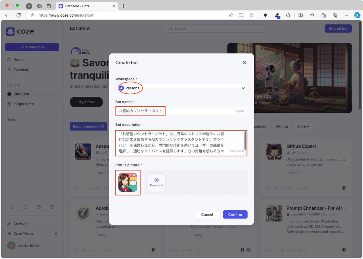Open the Coze home logo icon
This screenshot has width=363, height=259.
[x=10, y=31]
